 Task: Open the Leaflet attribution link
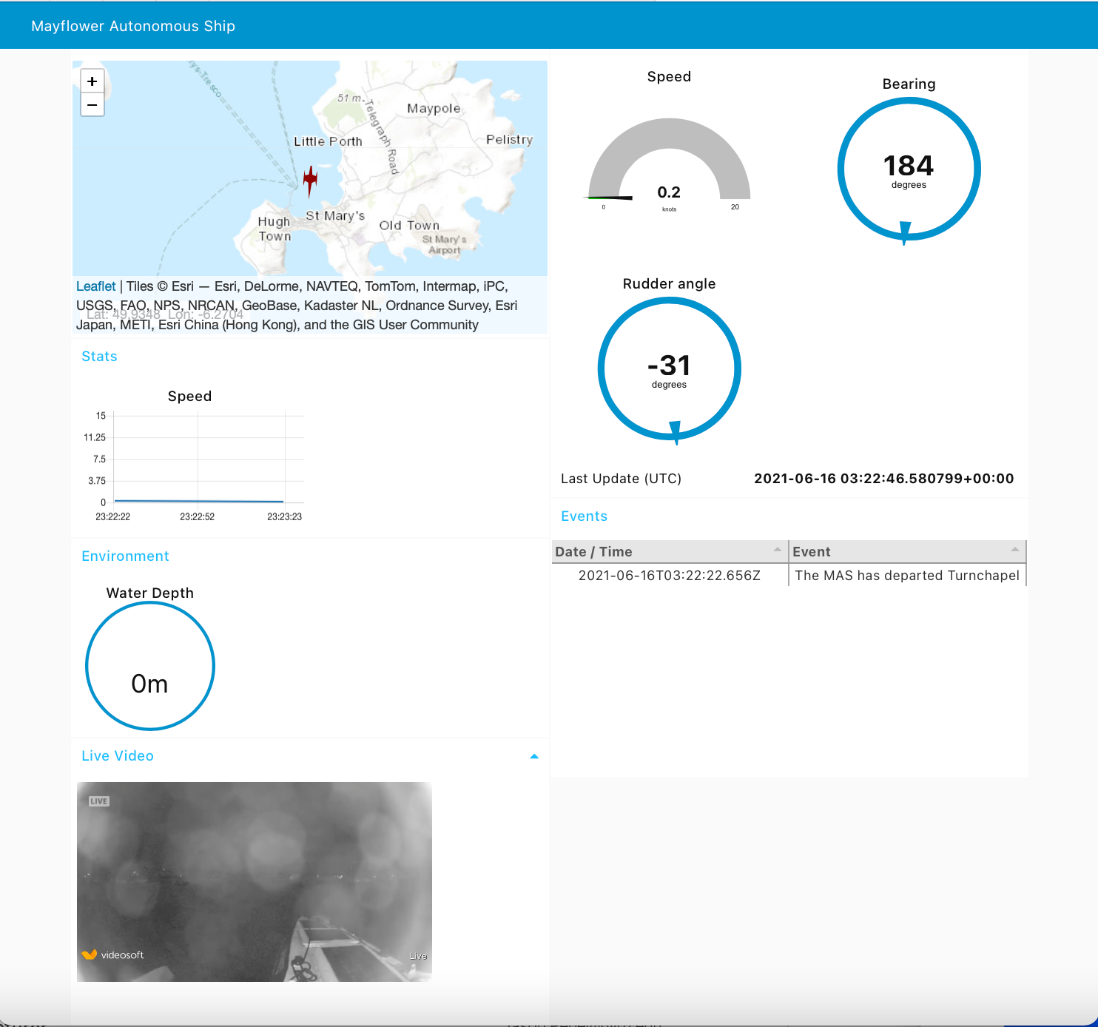[x=96, y=286]
